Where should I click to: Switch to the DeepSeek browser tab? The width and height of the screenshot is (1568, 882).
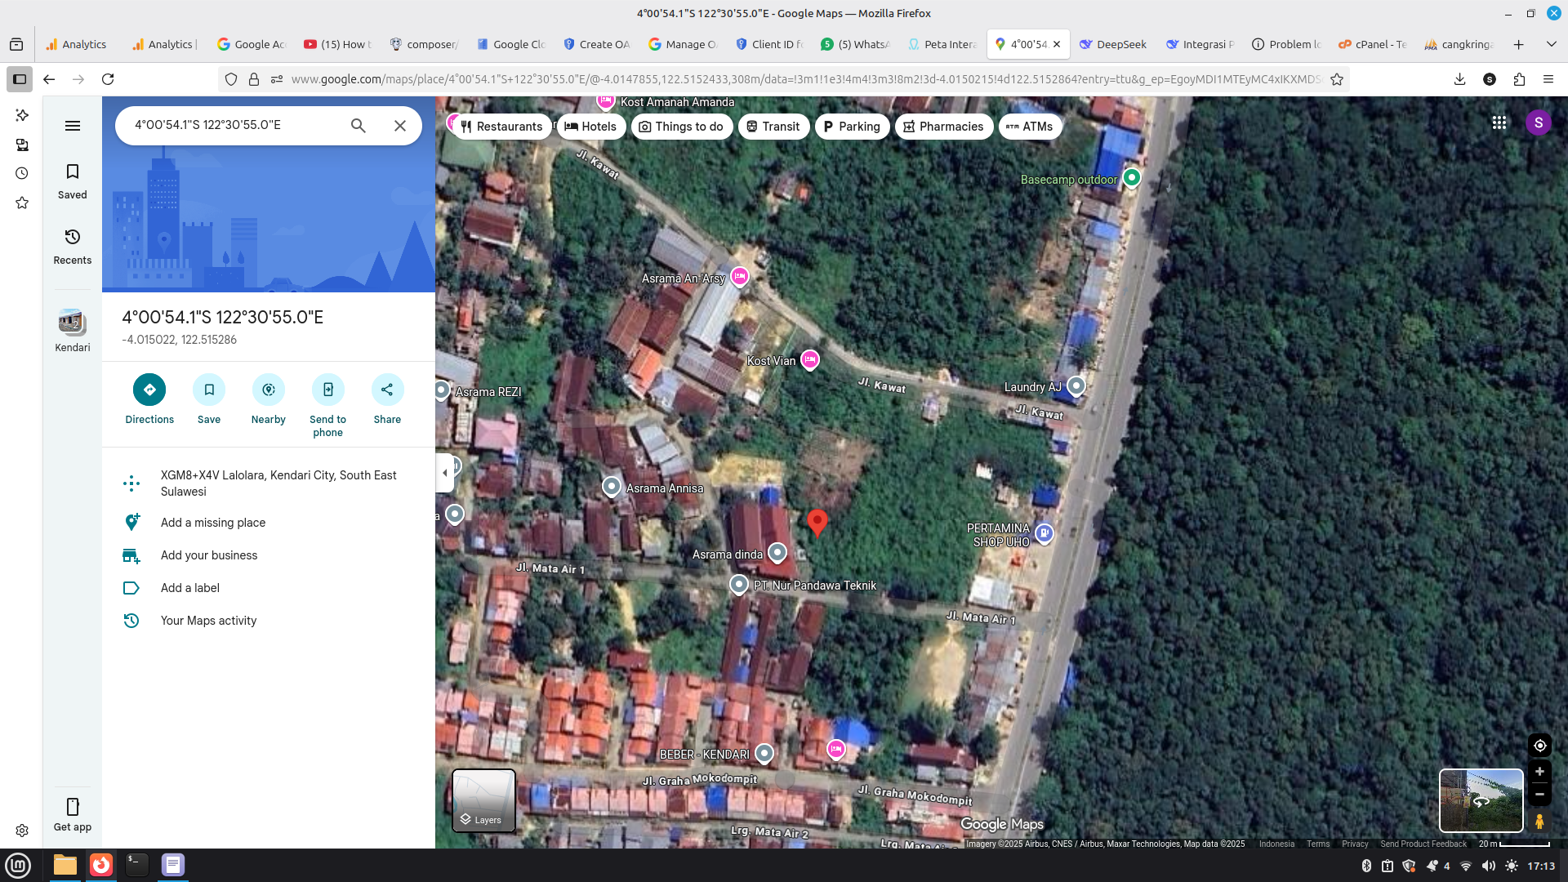coord(1113,44)
